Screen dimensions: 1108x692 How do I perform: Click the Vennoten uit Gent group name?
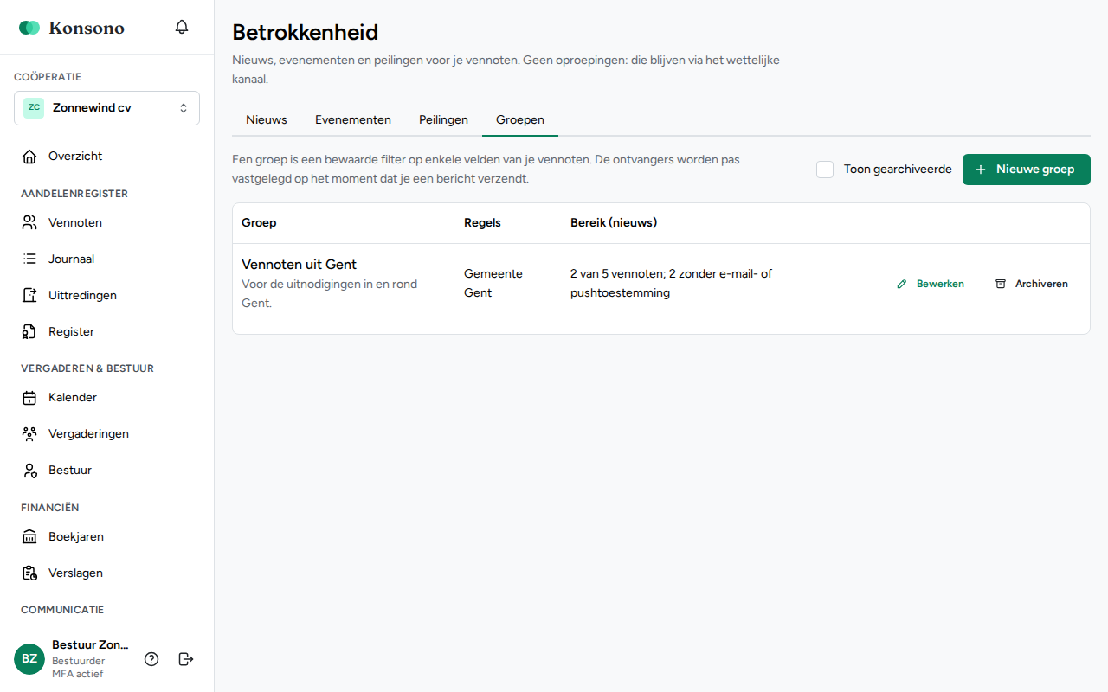tap(300, 265)
